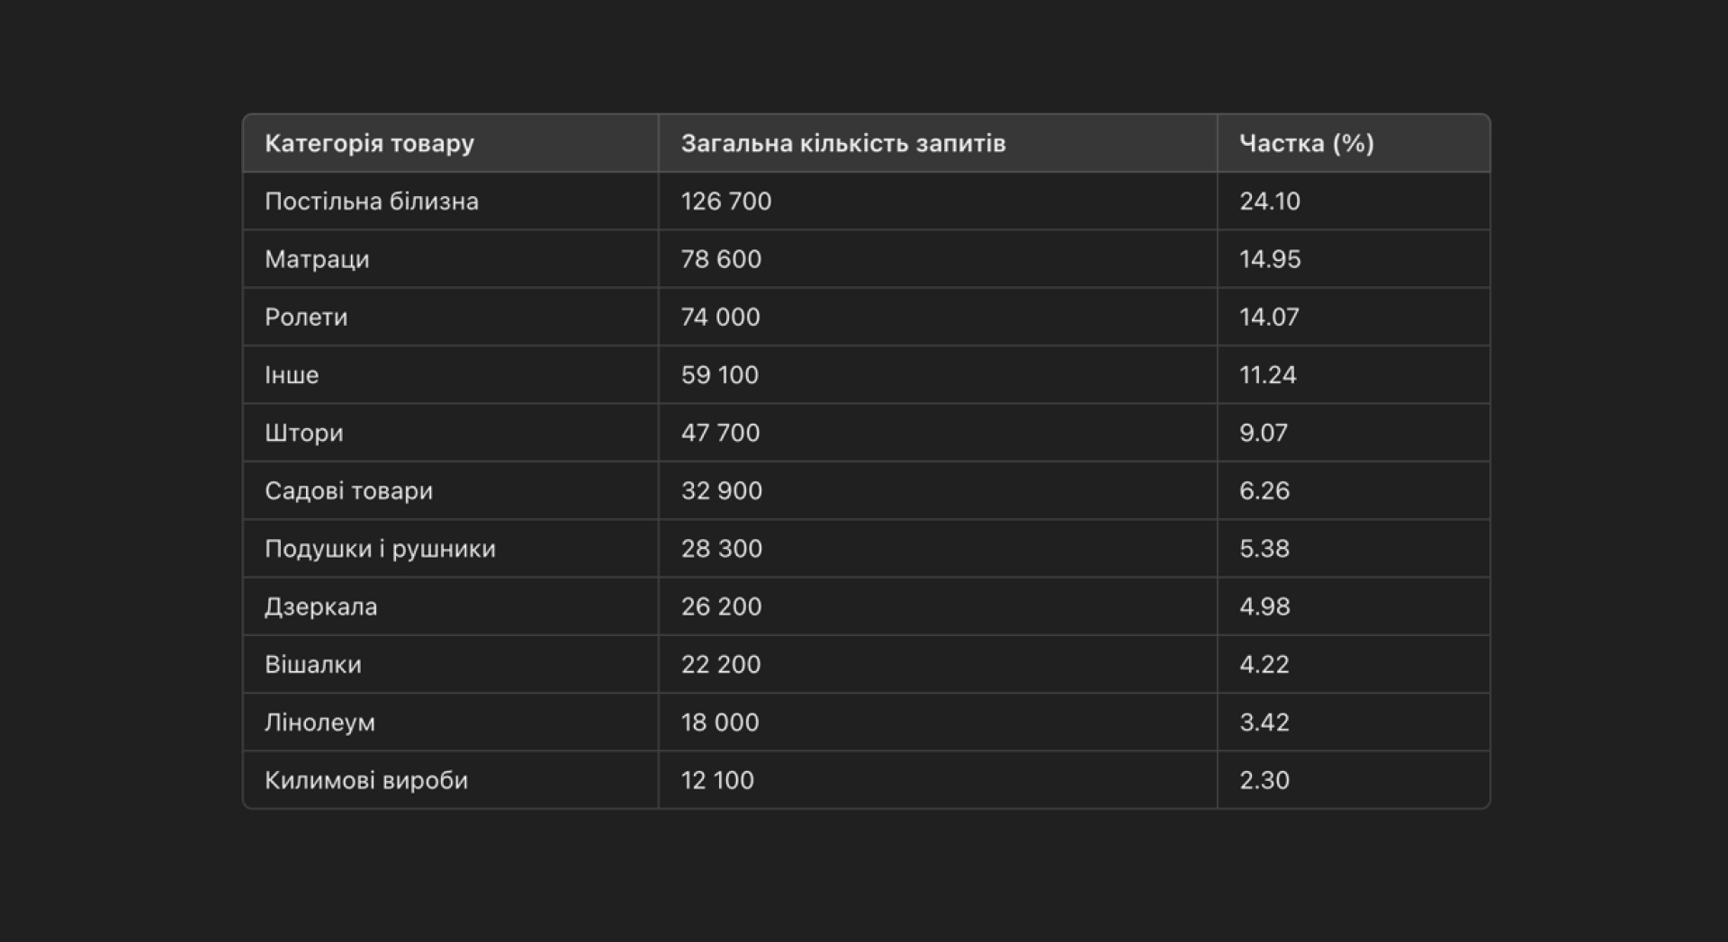
Task: Click the '12 100' queries cell
Action: 938,780
